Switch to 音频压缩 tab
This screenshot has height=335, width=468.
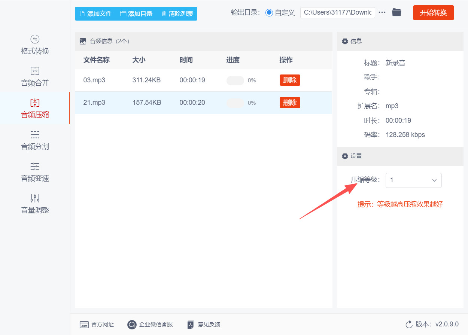coord(35,108)
